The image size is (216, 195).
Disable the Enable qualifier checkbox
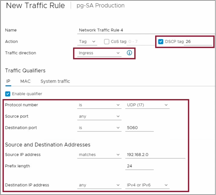pyautogui.click(x=7, y=94)
